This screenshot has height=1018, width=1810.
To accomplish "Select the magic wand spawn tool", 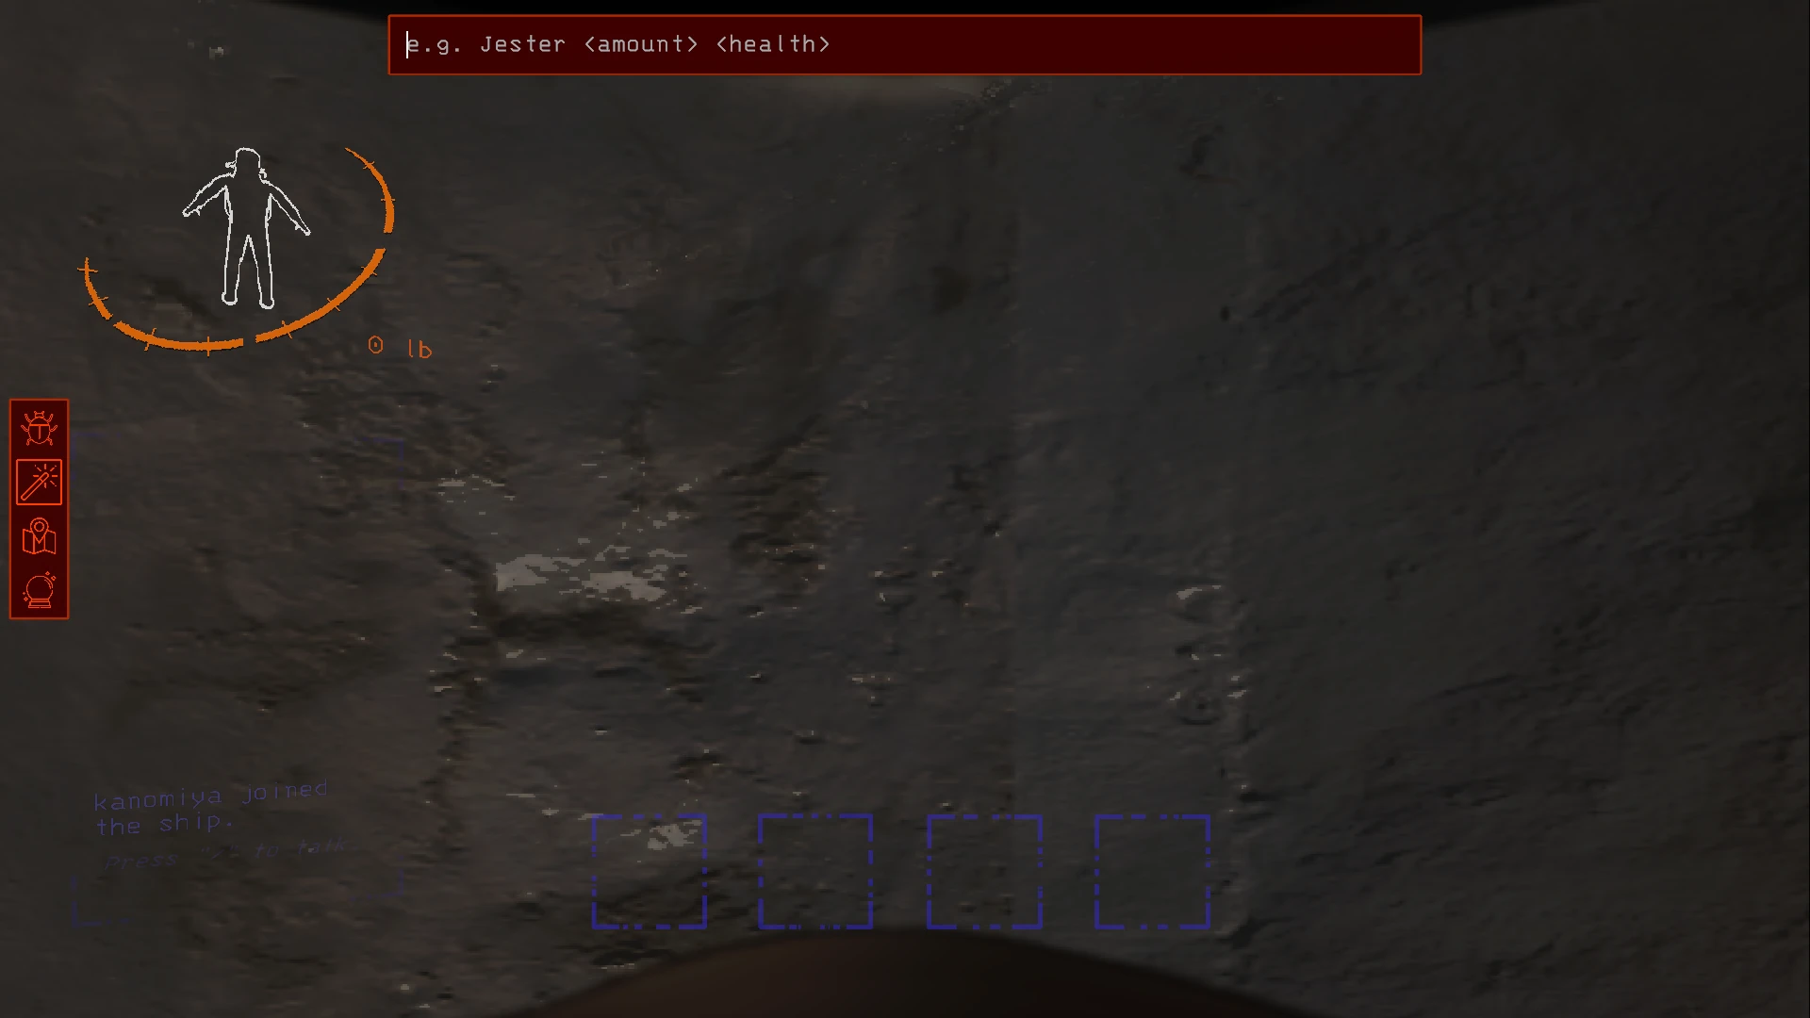I will [x=39, y=483].
